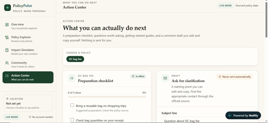Click the clock icon in Never sent automatically badge
Screen dimensions: 268x123
pyautogui.click(x=220, y=77)
